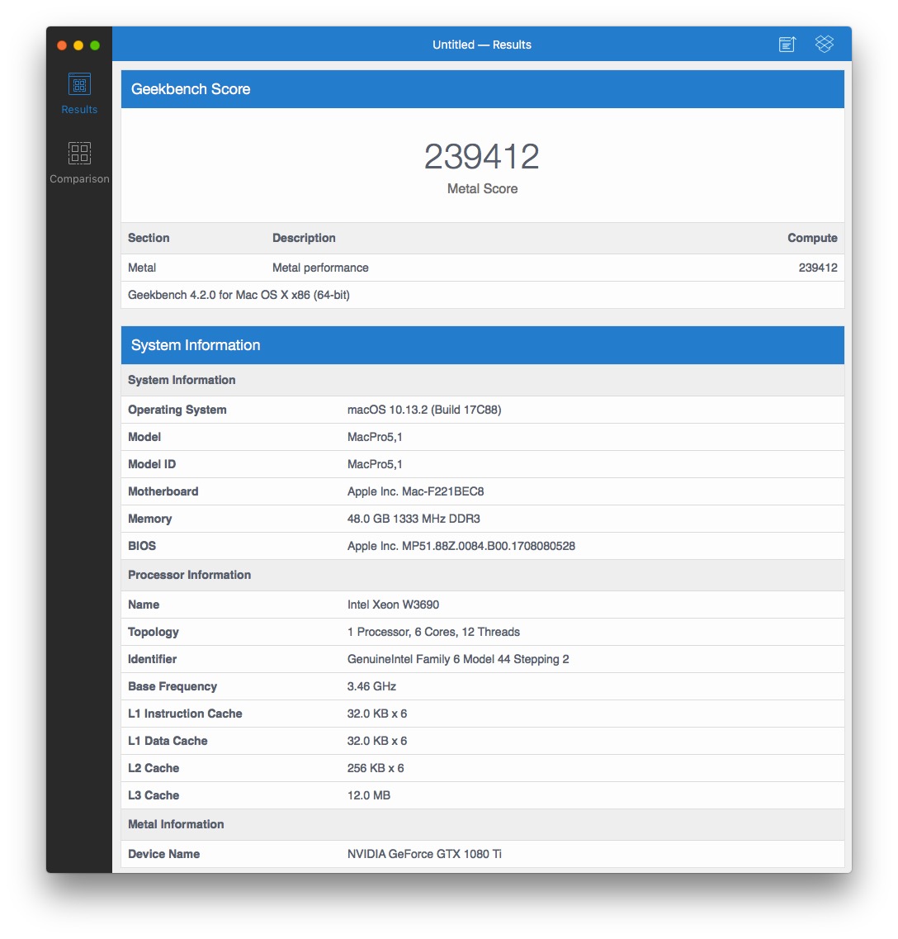The height and width of the screenshot is (939, 898).
Task: Click the green zoom window button
Action: [x=95, y=45]
